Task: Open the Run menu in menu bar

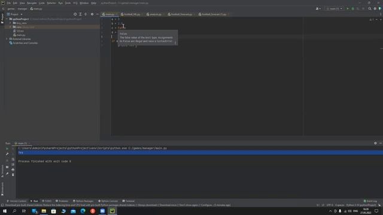Action: pos(60,3)
